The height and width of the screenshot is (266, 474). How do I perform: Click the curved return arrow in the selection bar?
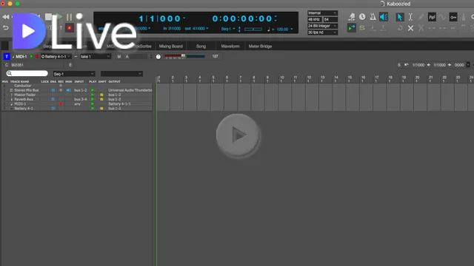407,65
